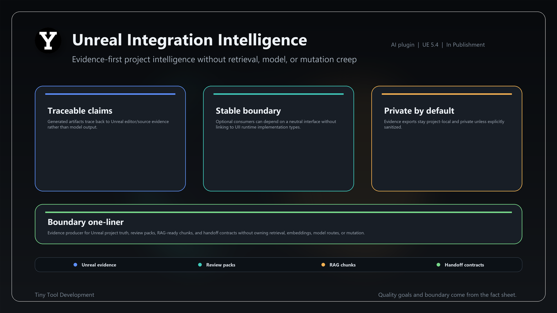Click the blue Unreal evidence dot

click(75, 265)
